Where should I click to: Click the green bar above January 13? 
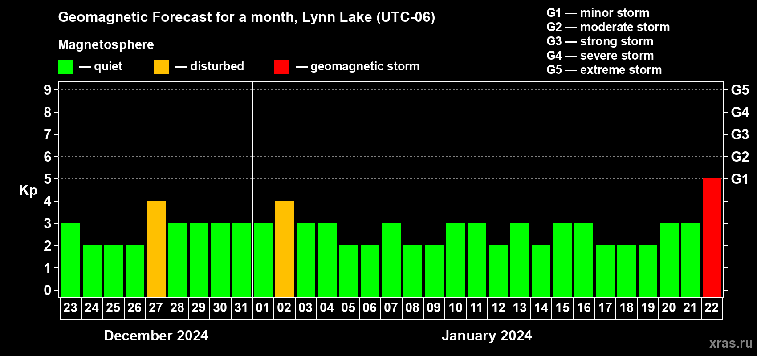[520, 260]
